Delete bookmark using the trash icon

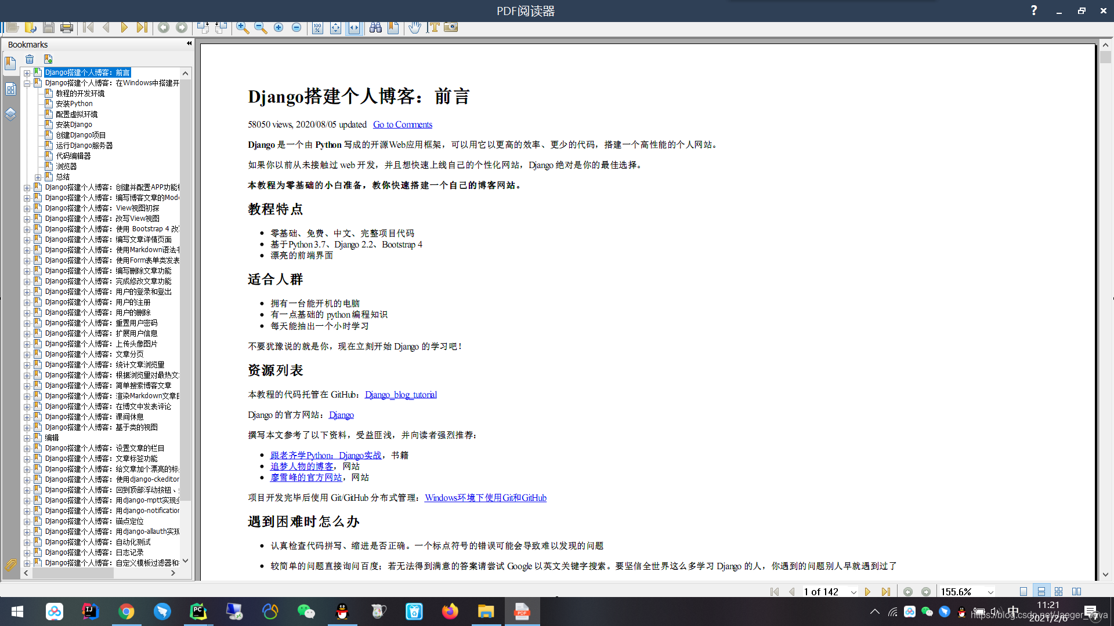point(30,59)
